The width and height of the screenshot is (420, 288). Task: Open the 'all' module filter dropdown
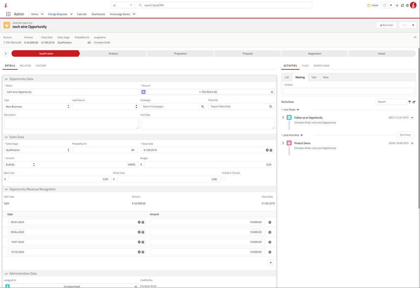pos(122,5)
